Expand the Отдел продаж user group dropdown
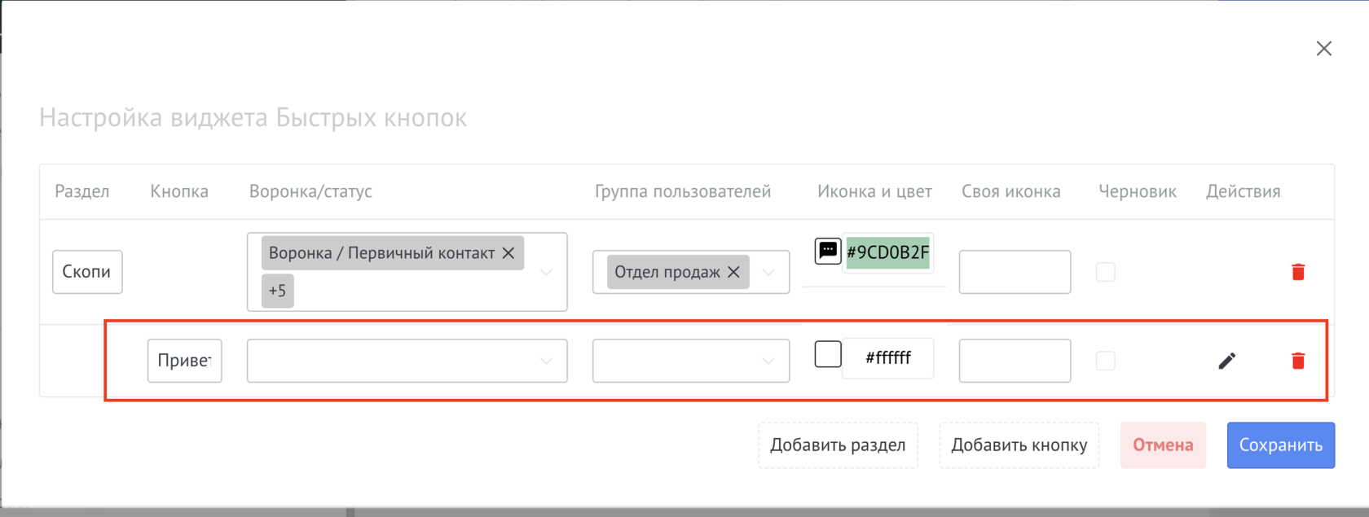 (768, 272)
